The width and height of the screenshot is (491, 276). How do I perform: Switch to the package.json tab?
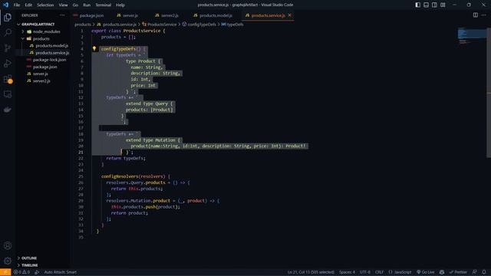point(91,15)
